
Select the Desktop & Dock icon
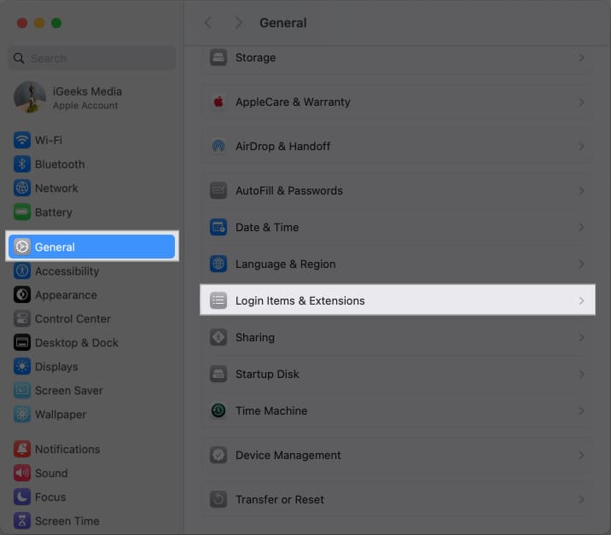coord(22,343)
